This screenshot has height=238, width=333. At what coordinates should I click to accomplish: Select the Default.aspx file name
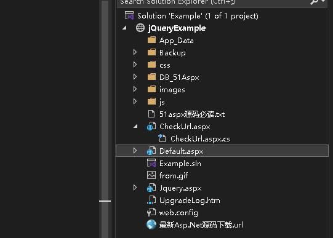click(182, 151)
